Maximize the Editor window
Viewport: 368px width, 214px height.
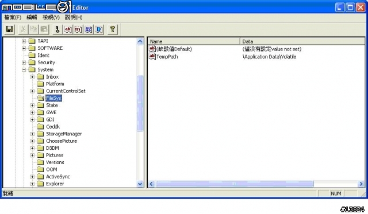click(350, 7)
